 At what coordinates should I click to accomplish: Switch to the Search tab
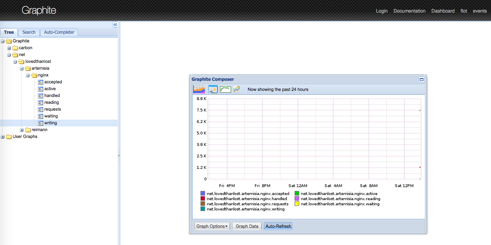coord(29,32)
